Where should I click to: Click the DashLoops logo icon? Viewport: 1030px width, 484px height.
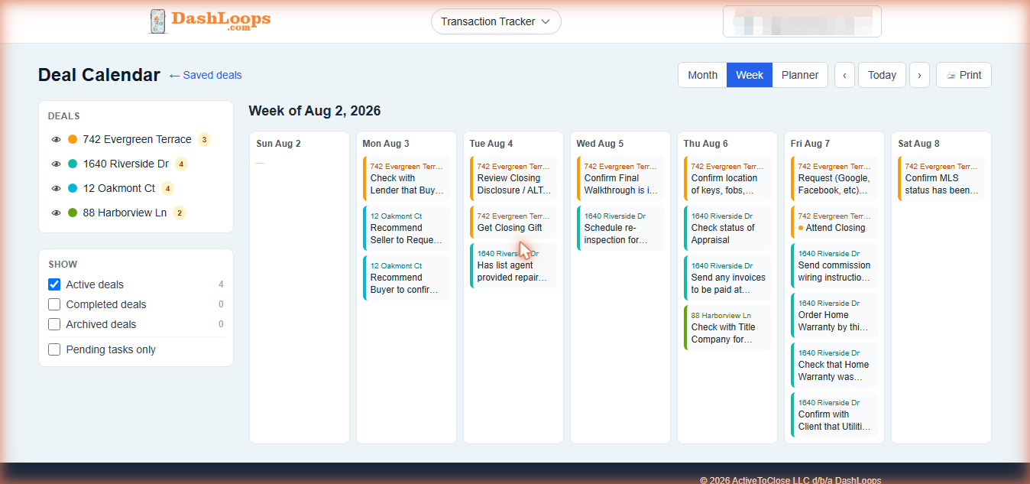click(x=158, y=21)
